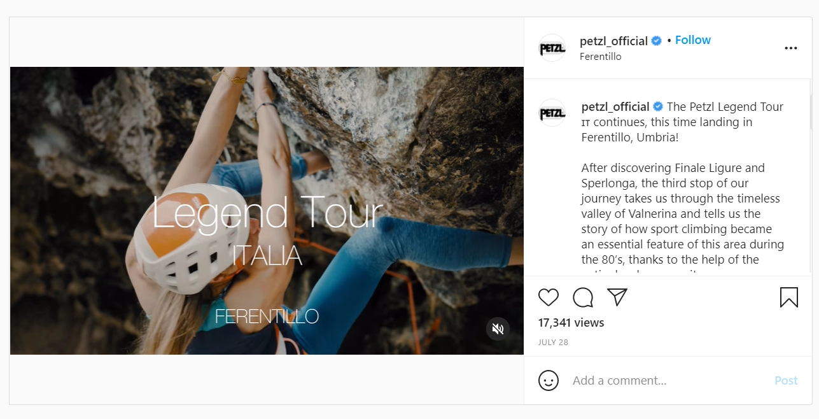Click Petzl avatar in post header
819x419 pixels.
coord(552,48)
